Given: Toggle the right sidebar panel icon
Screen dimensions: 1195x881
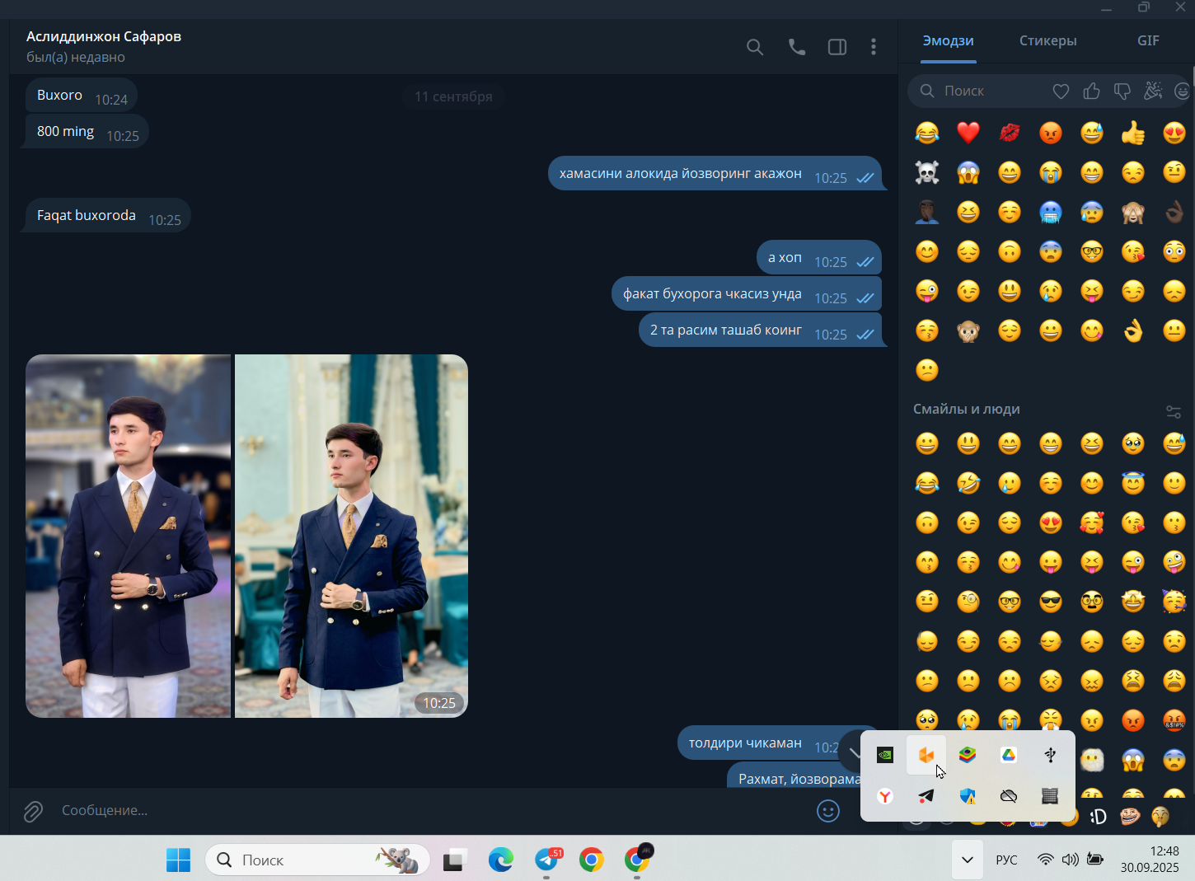Looking at the screenshot, I should click(837, 47).
